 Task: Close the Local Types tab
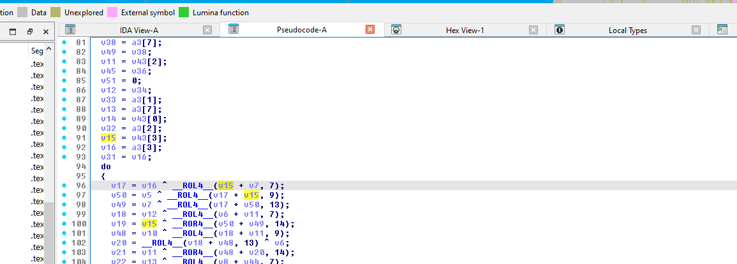[696, 30]
